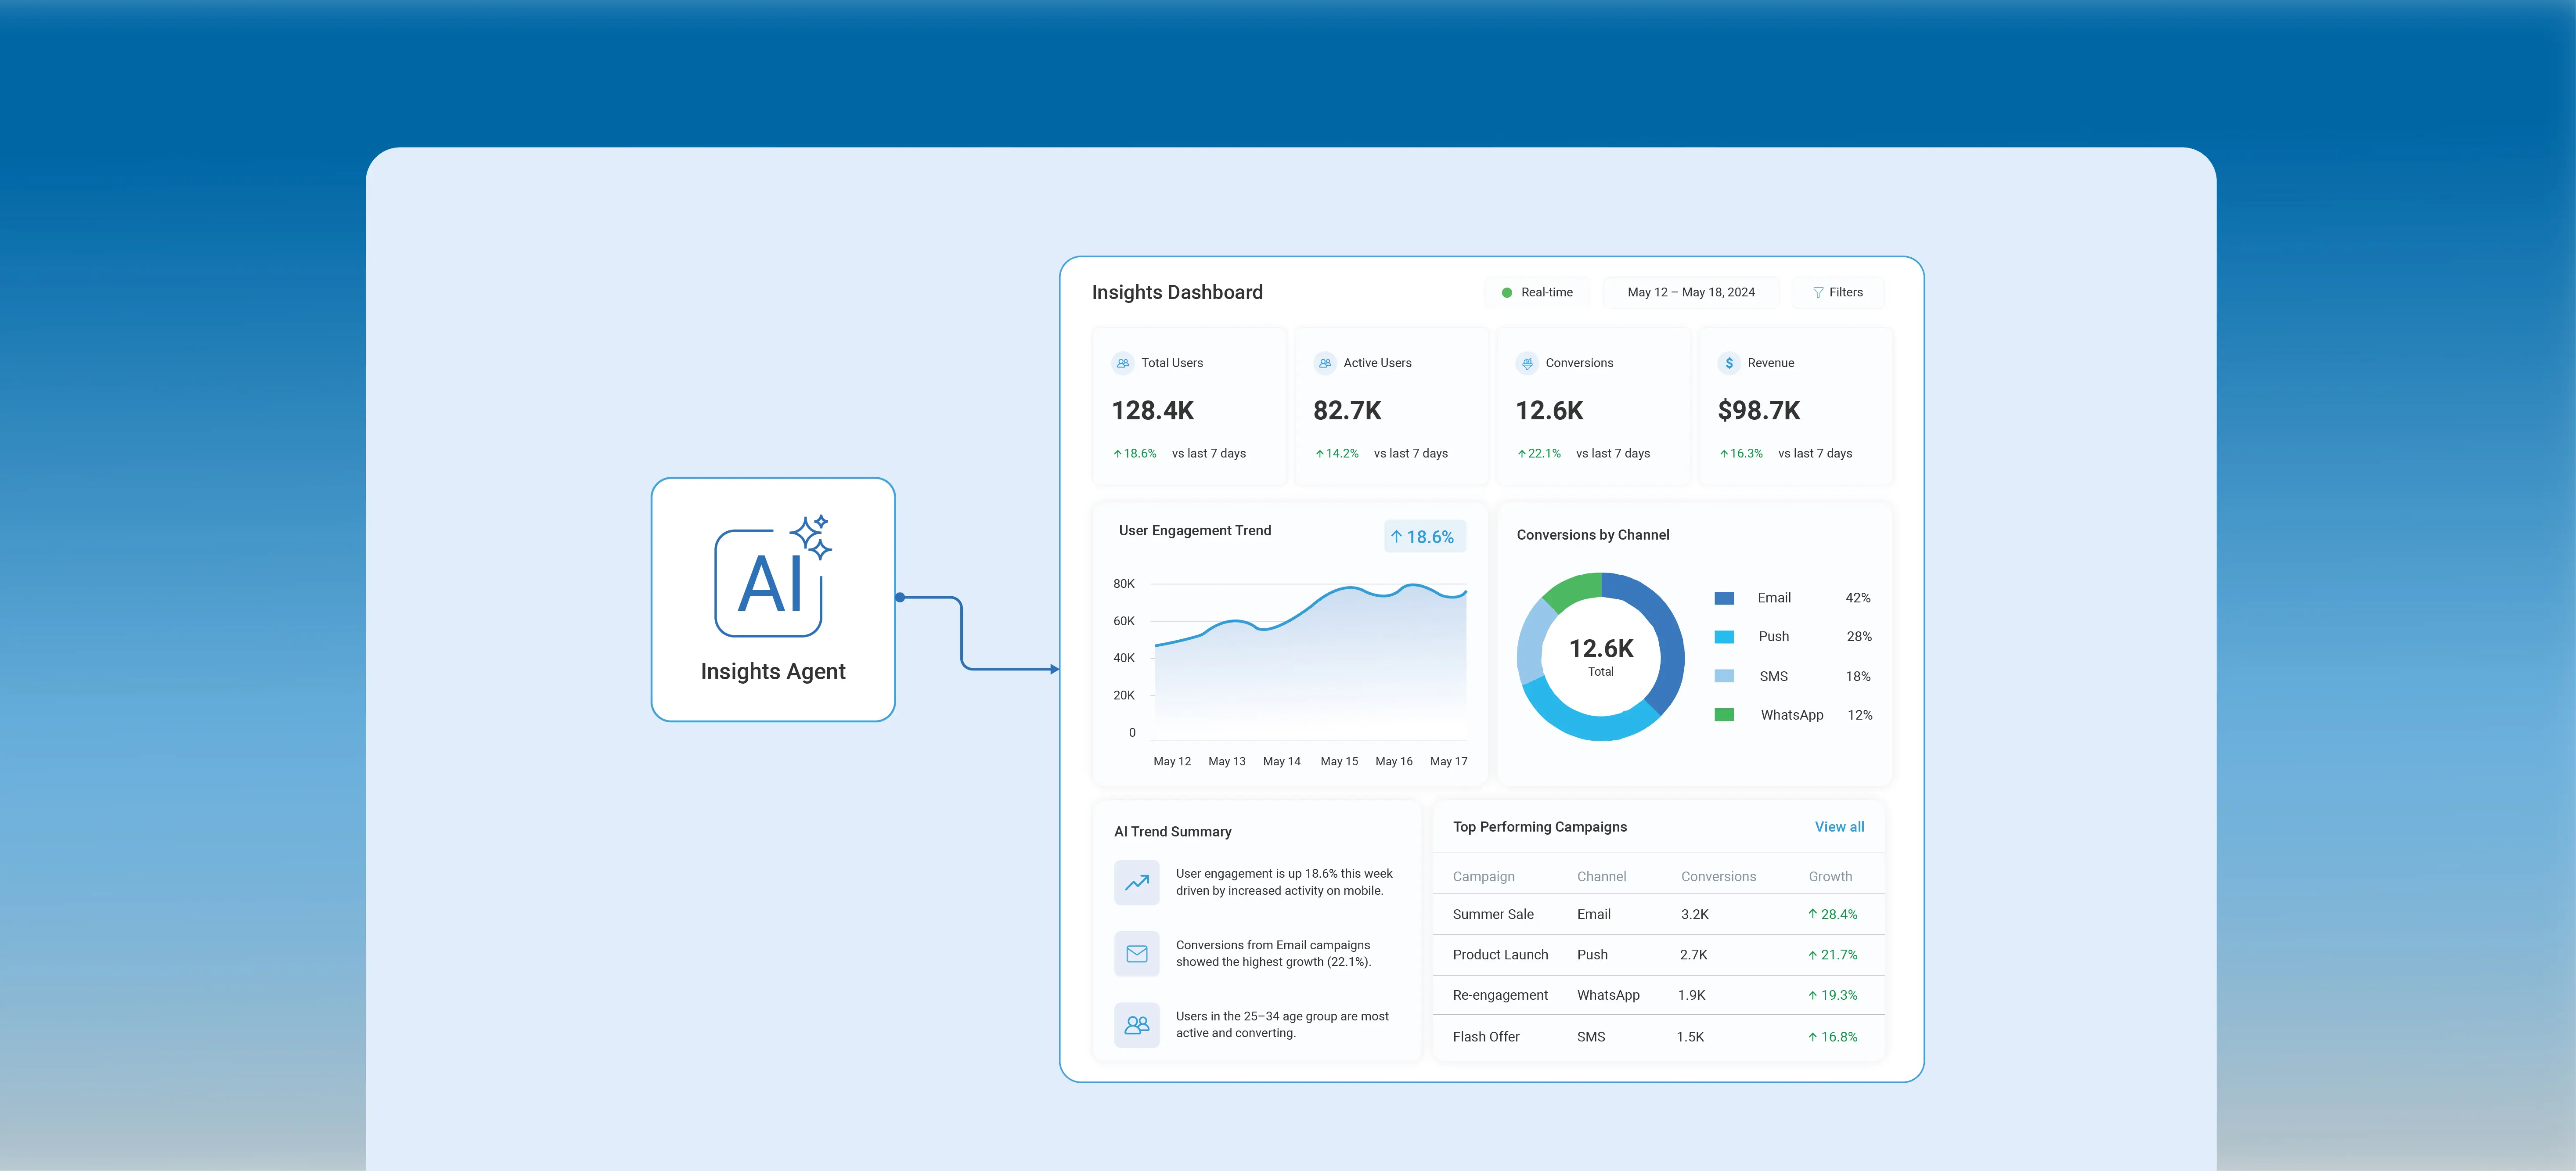Click the 25–34 age group insight text
Viewport: 2576px width, 1171px height.
[1282, 1025]
